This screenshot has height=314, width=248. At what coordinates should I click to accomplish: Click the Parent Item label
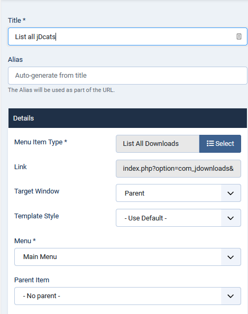[x=32, y=280]
